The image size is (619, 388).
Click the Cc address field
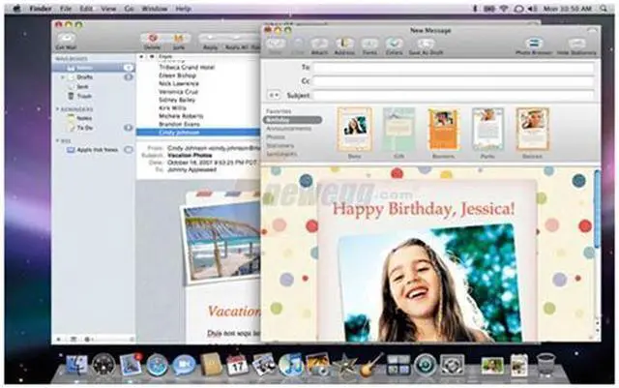(x=454, y=81)
